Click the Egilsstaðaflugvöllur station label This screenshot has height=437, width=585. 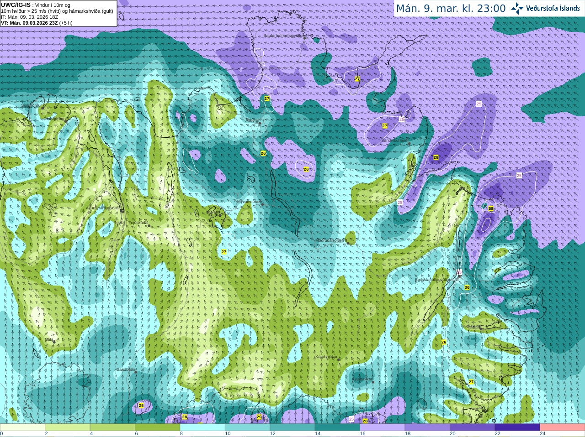point(436,279)
